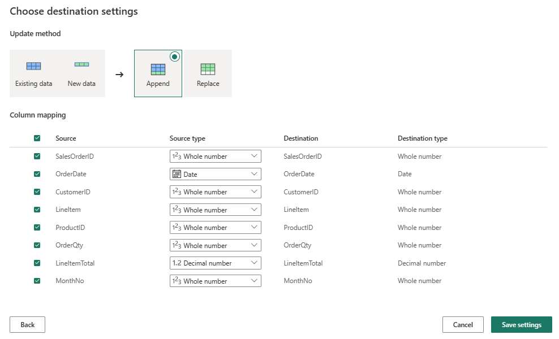Click the Source type column header
This screenshot has width=559, height=339.
(x=187, y=138)
